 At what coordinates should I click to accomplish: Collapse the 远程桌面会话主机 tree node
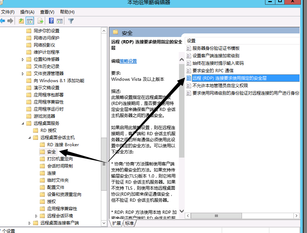29,138
